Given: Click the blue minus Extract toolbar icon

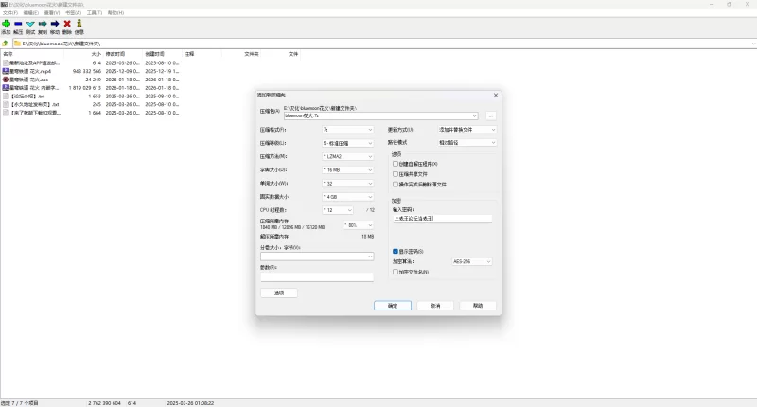Looking at the screenshot, I should pos(18,24).
